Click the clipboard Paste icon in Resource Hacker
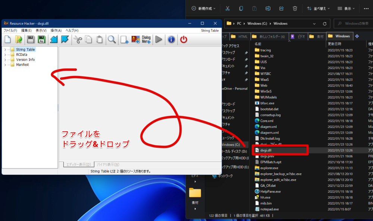The image size is (373, 221). tap(100, 40)
